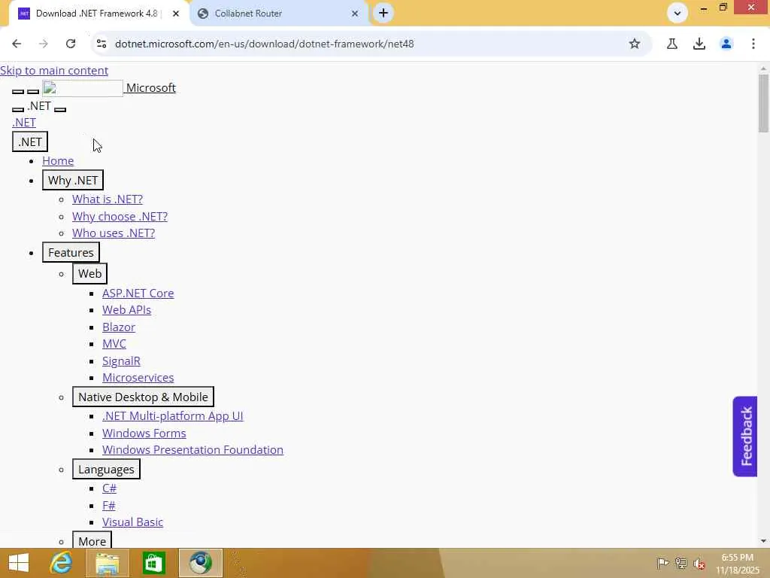The height and width of the screenshot is (578, 770).
Task: Open .NET Multi-platform App UI link
Action: 172,416
